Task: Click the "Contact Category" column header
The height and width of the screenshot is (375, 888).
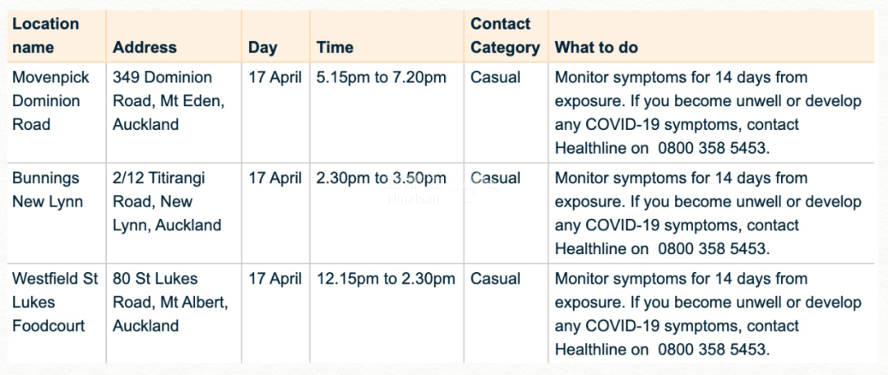Action: pyautogui.click(x=505, y=35)
